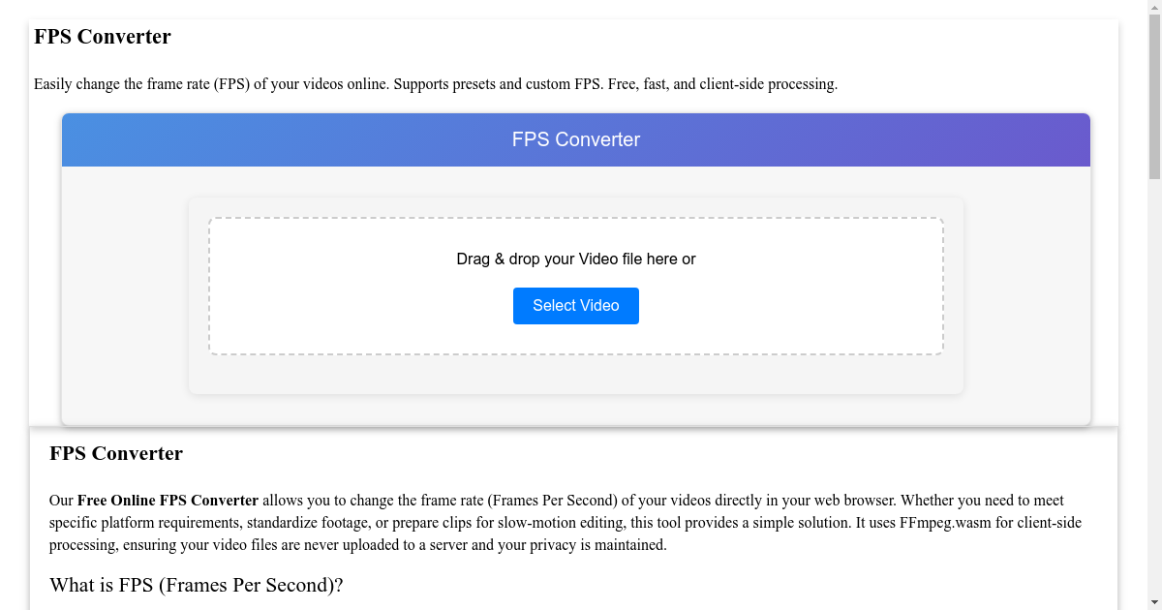
Task: Click the second FPS Converter section heading
Action: click(x=115, y=453)
